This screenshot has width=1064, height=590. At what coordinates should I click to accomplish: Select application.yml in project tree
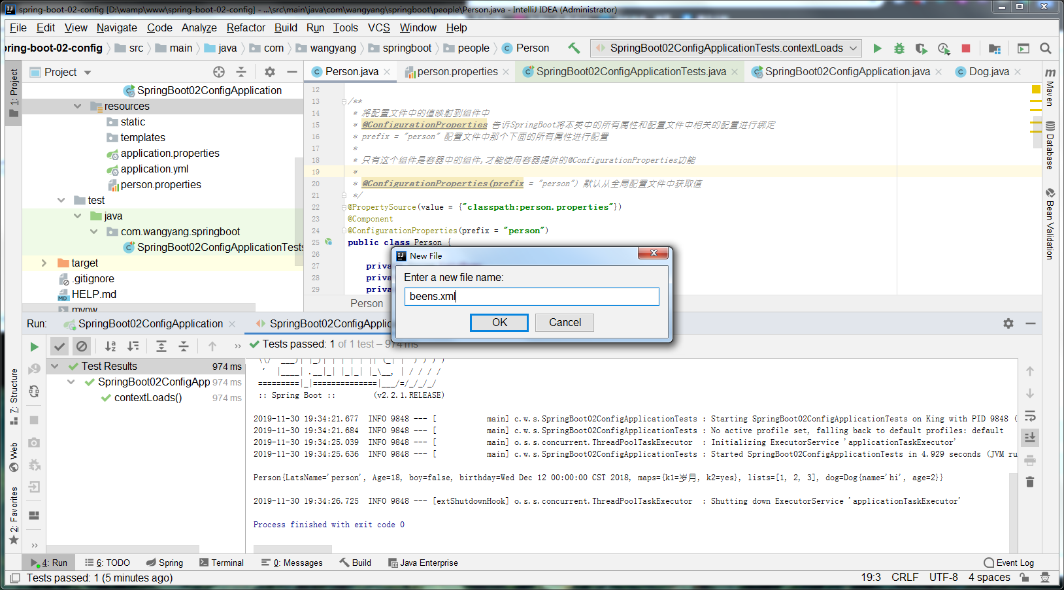(x=154, y=169)
